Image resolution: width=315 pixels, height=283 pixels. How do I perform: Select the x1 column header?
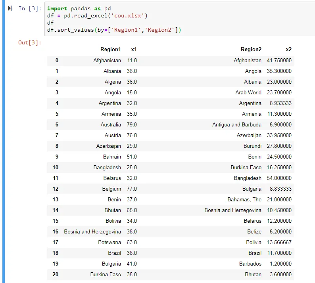point(134,50)
